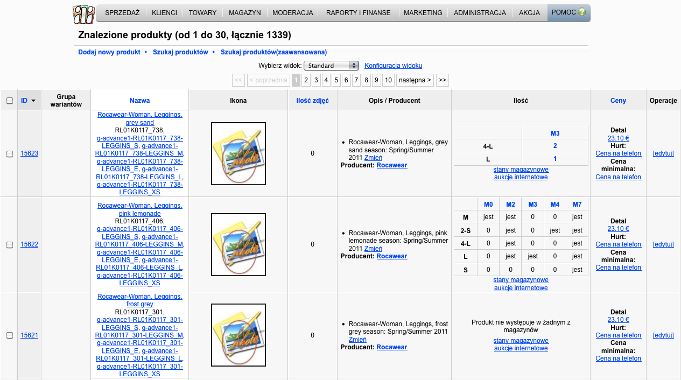Click aukcje internetowe link for product 15623
The height and width of the screenshot is (380, 681).
pos(521,177)
